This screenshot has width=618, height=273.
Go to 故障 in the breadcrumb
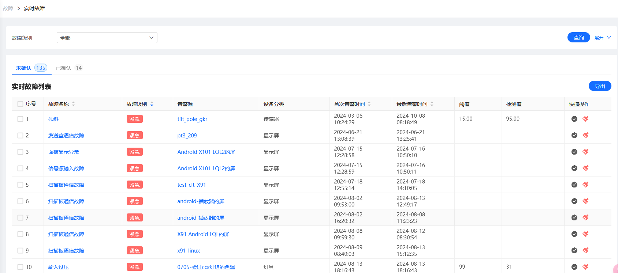pos(8,8)
